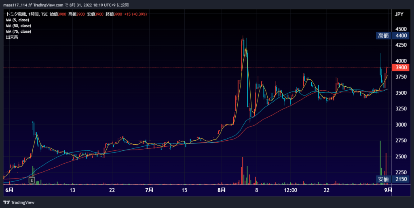The height and width of the screenshot is (208, 414).
Task: Click the JPY currency label
Action: click(399, 14)
